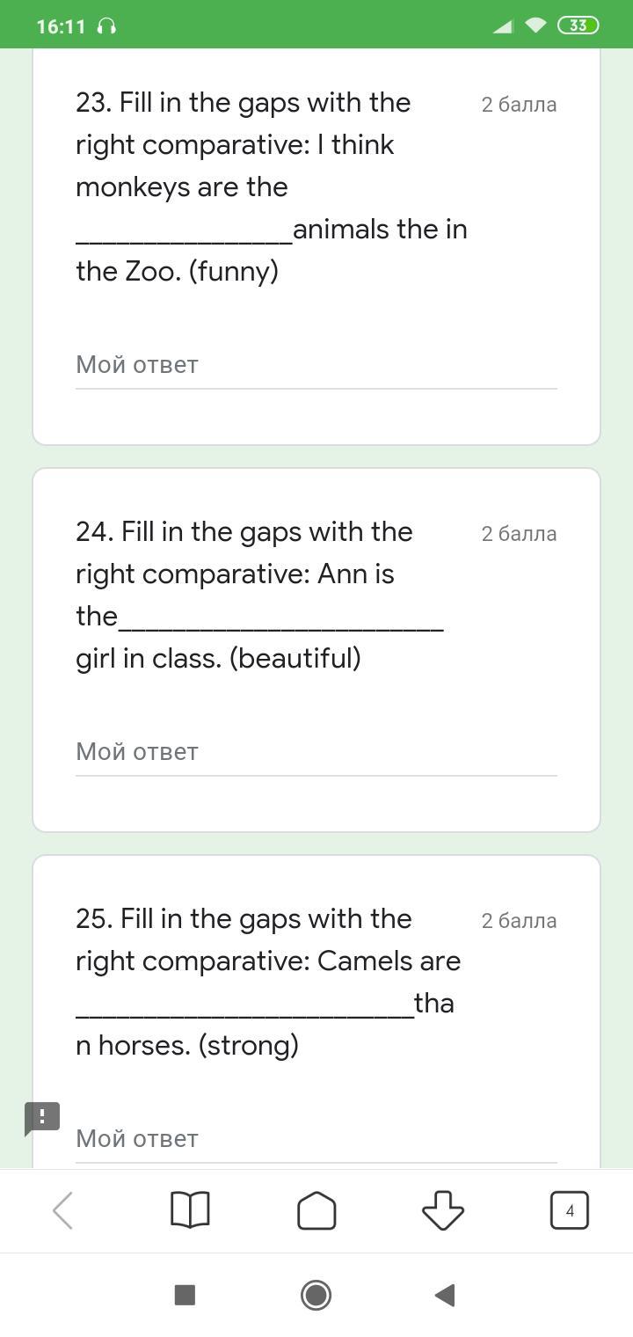Open downloads via the down-arrow icon
The height and width of the screenshot is (1337, 633).
click(443, 1211)
